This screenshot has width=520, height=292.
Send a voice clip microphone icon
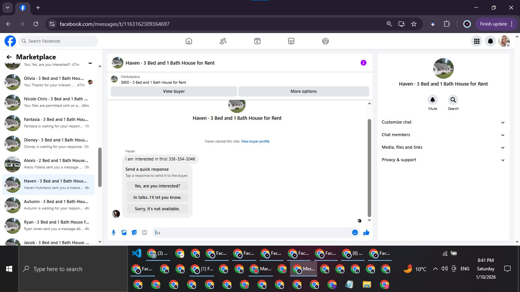113,232
